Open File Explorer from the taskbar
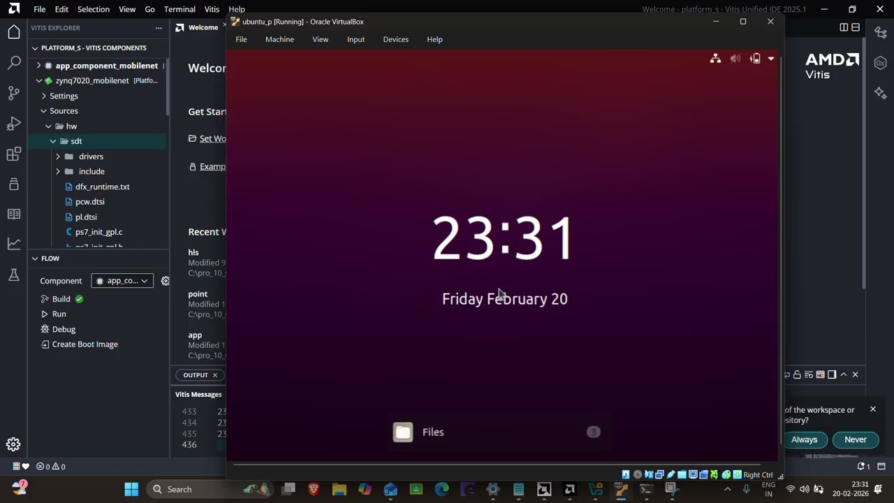 pyautogui.click(x=339, y=490)
